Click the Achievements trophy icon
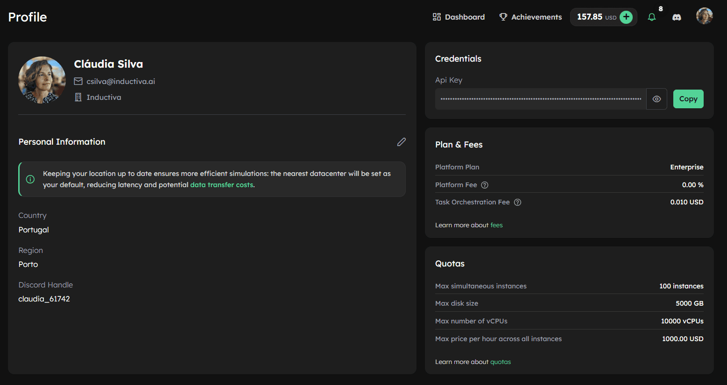Screen dimensions: 727x385 503,16
